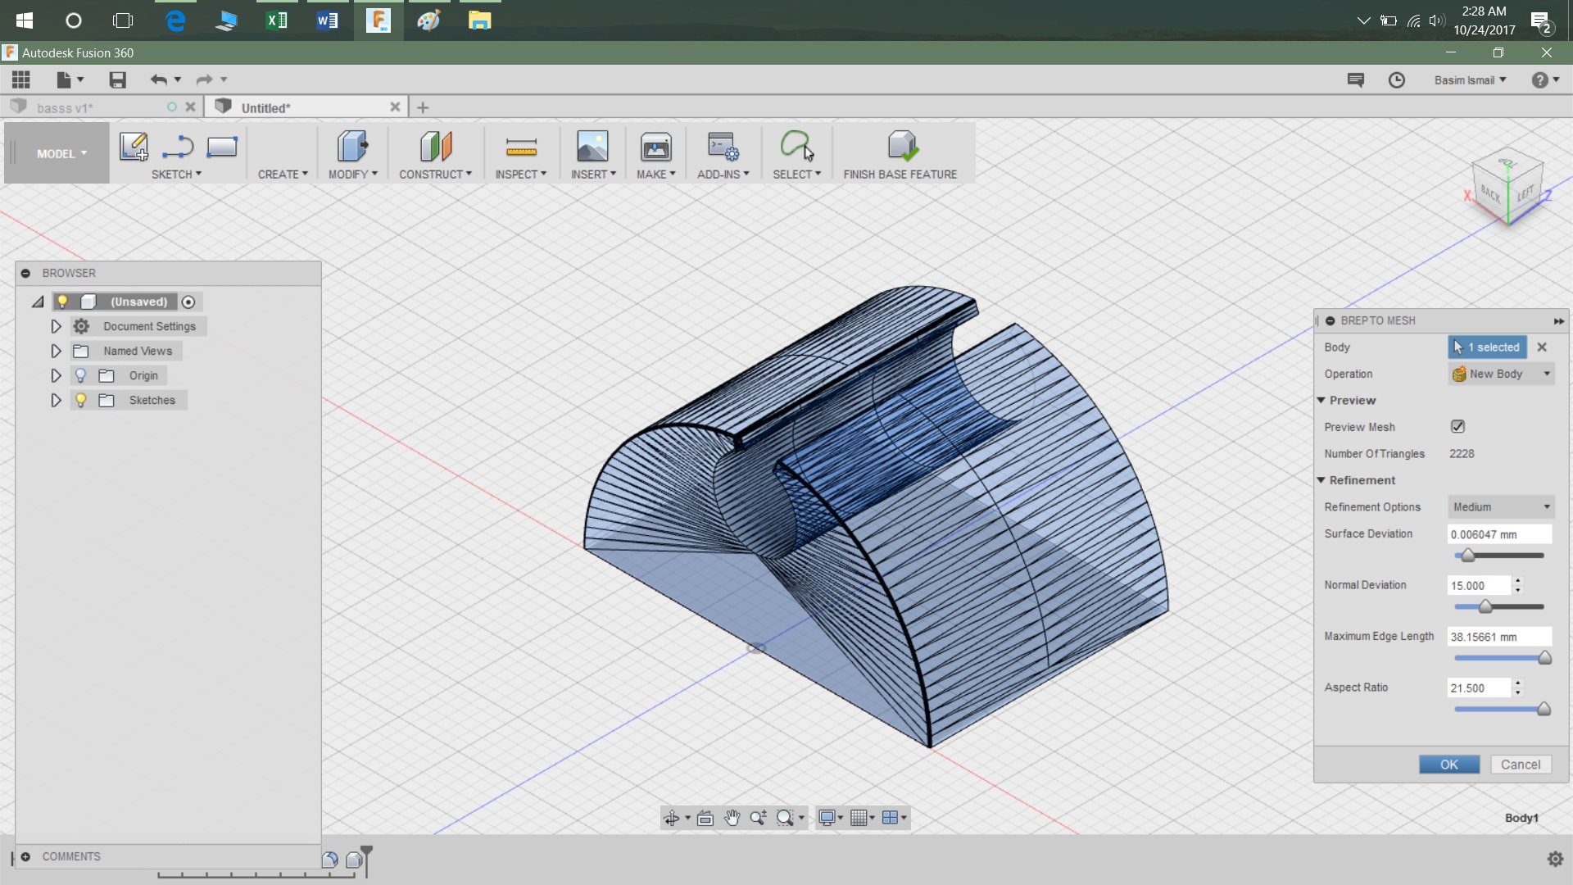Click the Save icon
1573x885 pixels.
pyautogui.click(x=117, y=79)
